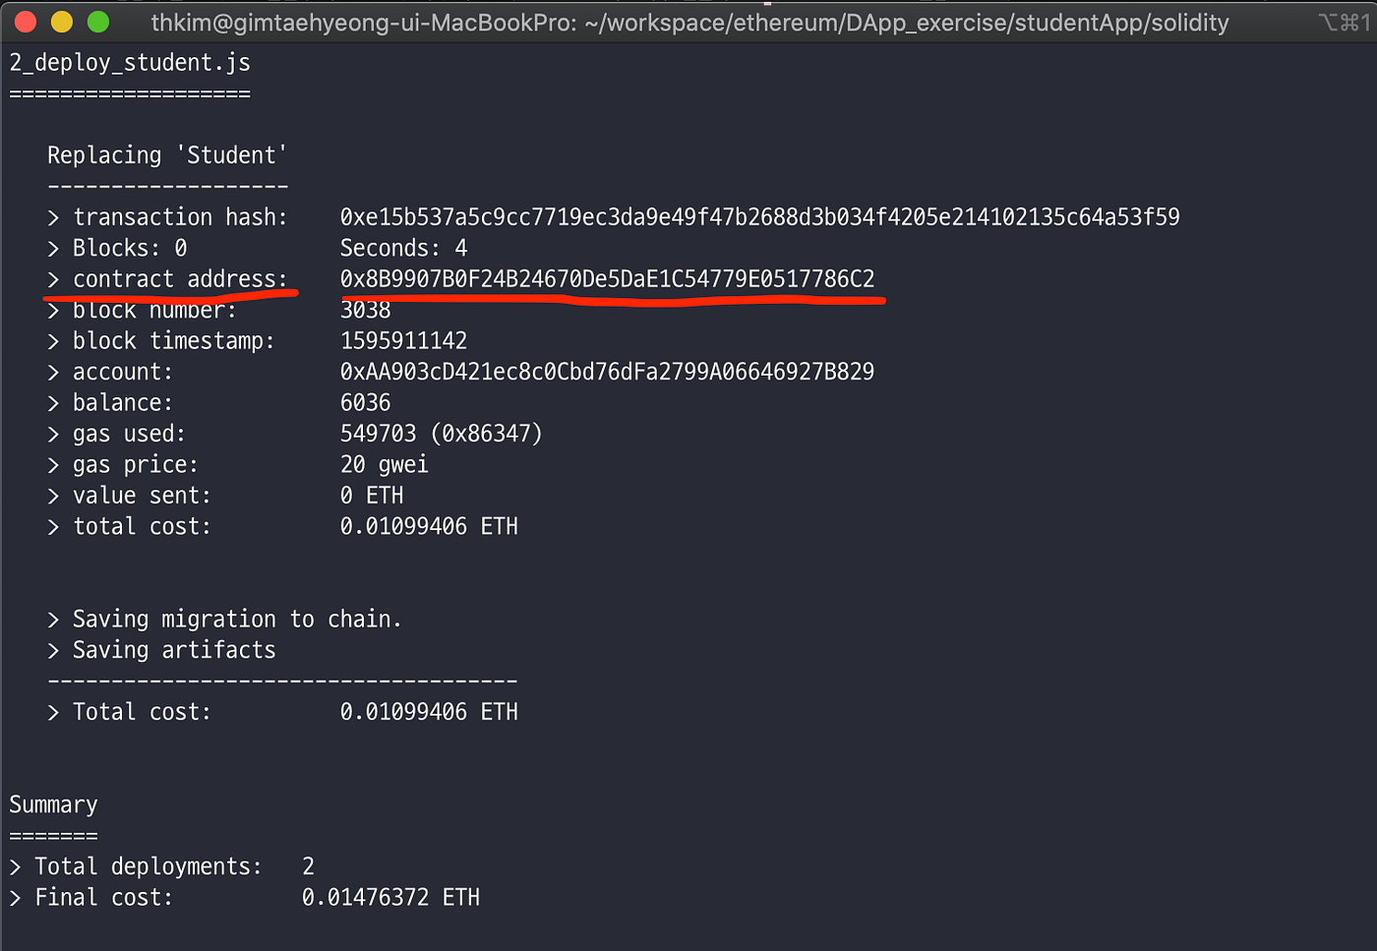Click the Total deployments count 2
The height and width of the screenshot is (951, 1377).
pyautogui.click(x=308, y=866)
